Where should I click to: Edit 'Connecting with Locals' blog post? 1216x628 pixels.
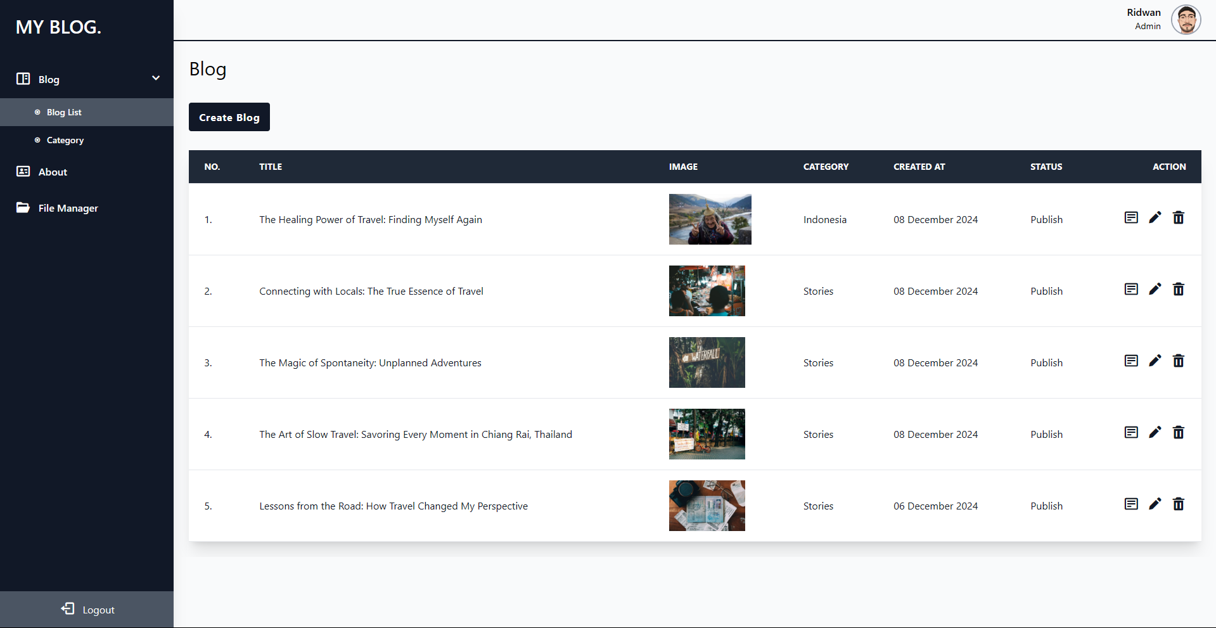(1155, 289)
